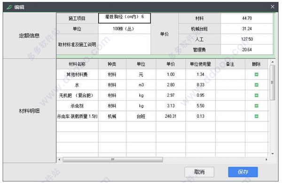Screen dimensions: 282x183
Task: Click the 台班 unit cell
Action: [141, 116]
